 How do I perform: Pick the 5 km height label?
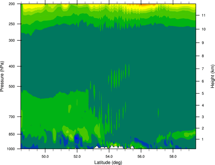[x=203, y=93]
